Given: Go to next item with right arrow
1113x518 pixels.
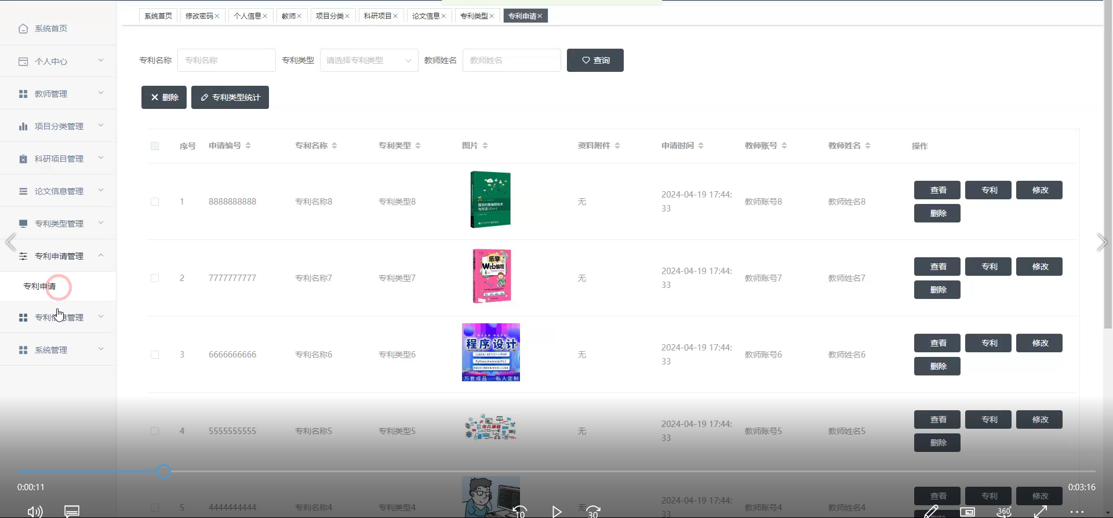Looking at the screenshot, I should coord(1102,242).
